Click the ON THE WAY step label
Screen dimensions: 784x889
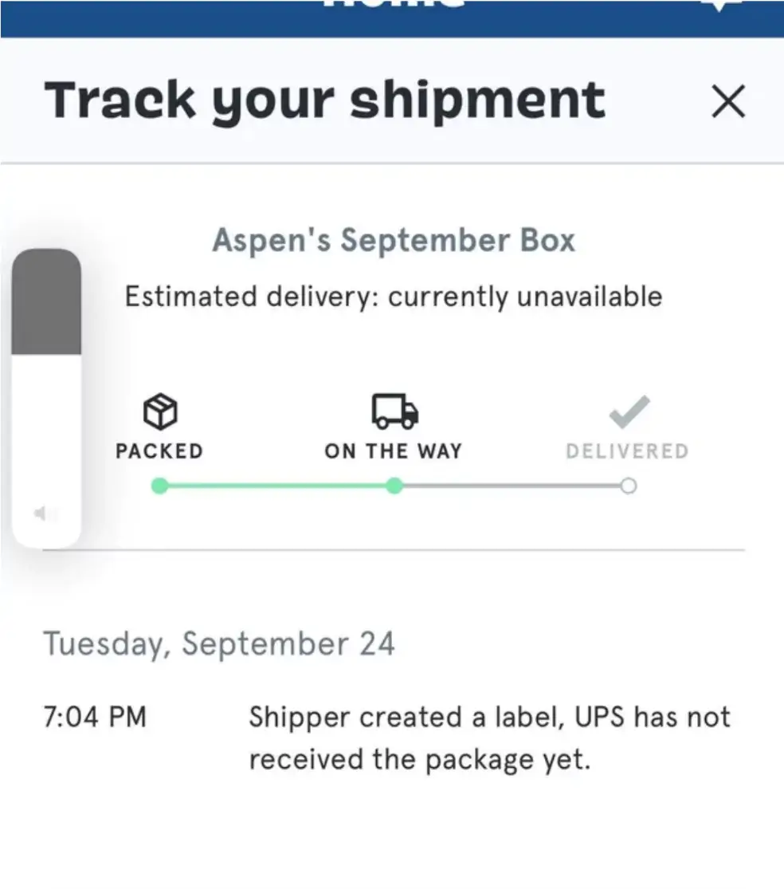coord(394,451)
